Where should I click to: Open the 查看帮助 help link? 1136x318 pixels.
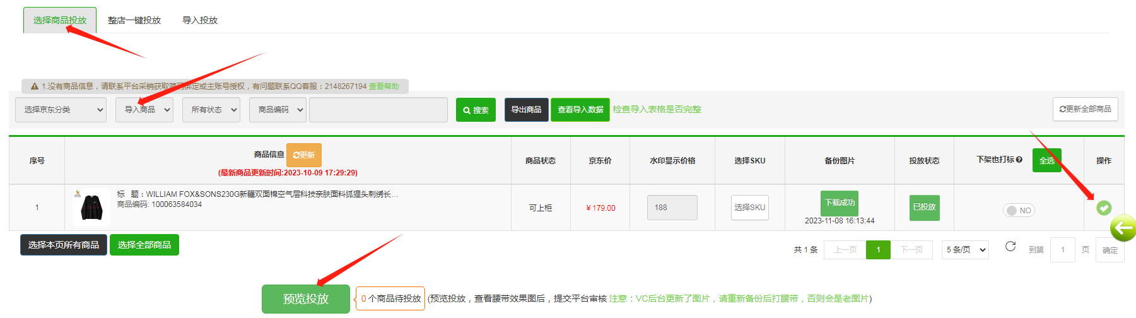click(384, 86)
